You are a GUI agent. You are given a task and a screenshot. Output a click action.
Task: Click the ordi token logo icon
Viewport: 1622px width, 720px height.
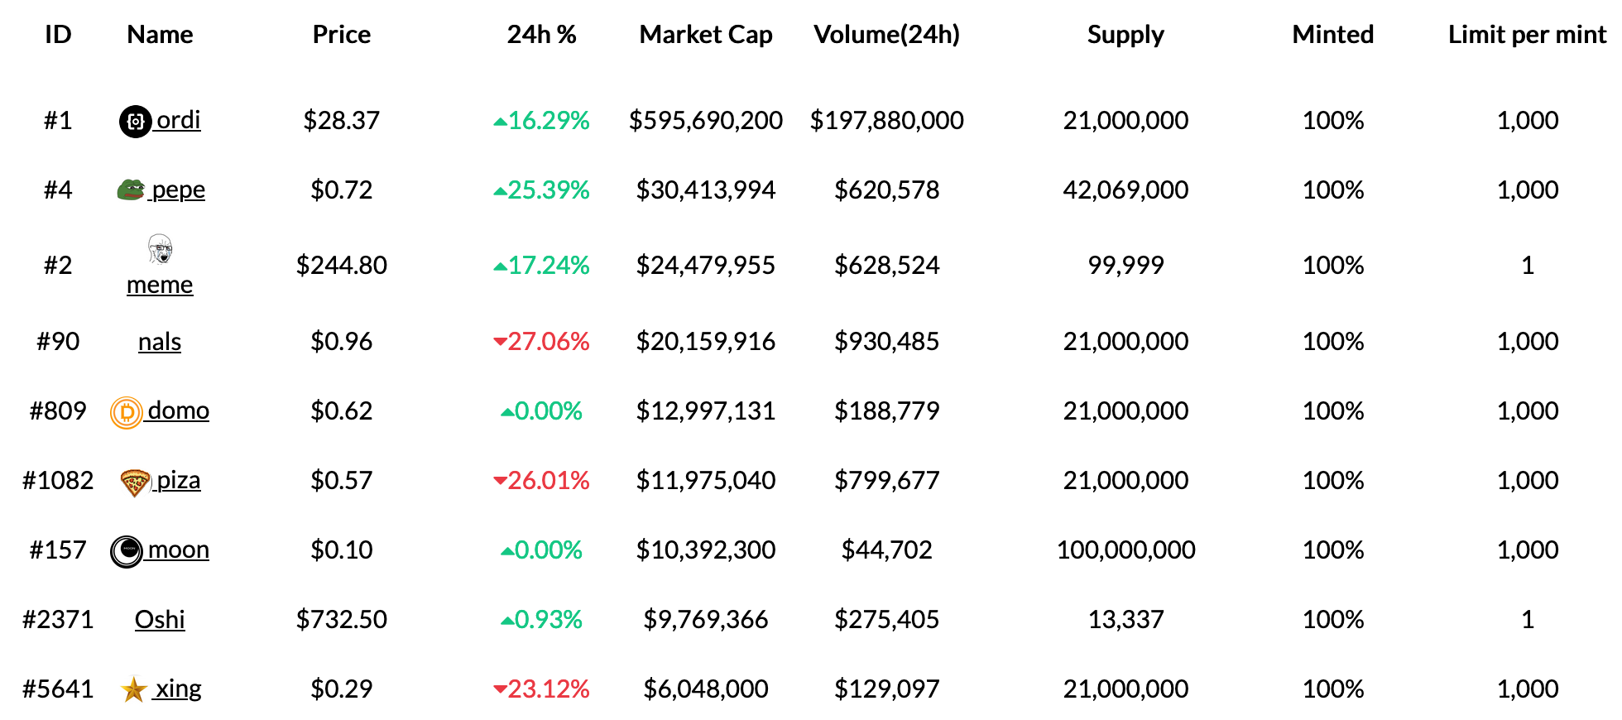point(135,122)
